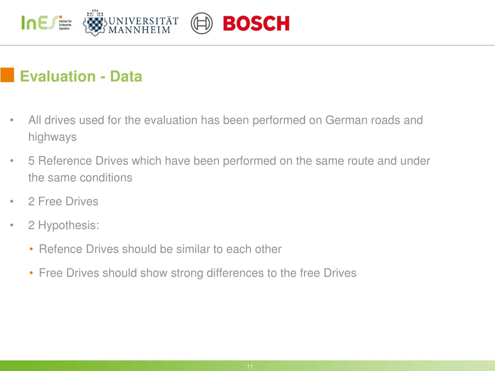This screenshot has height=371, width=495.
Task: Click the Bosch circular armature icon
Action: tap(202, 23)
